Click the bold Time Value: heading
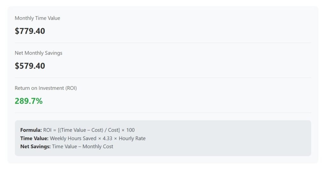Viewport: 327px width, 174px height. click(34, 138)
